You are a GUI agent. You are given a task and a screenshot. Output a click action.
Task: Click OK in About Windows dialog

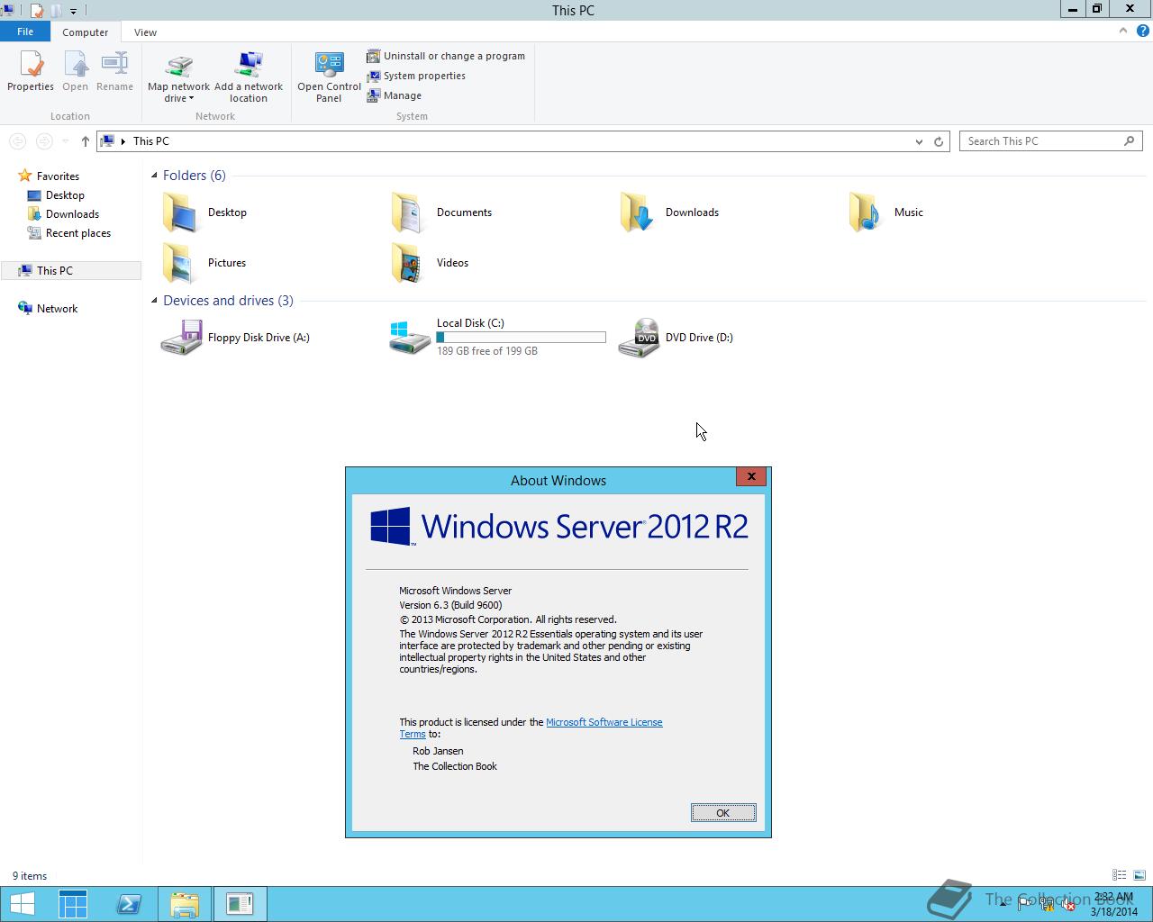(723, 813)
